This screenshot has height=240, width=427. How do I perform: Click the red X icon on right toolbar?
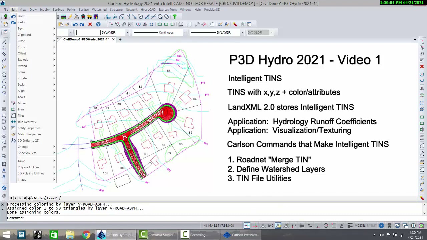tap(422, 67)
